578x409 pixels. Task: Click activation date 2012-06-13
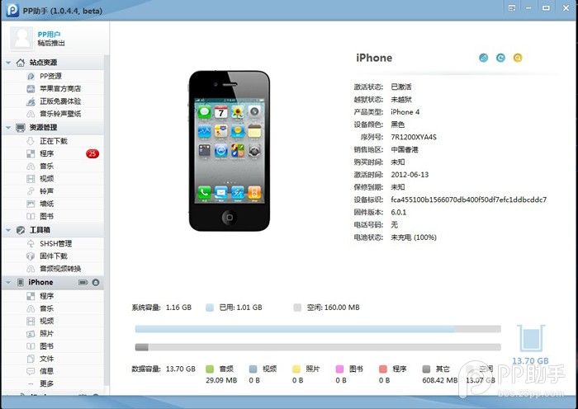click(410, 175)
